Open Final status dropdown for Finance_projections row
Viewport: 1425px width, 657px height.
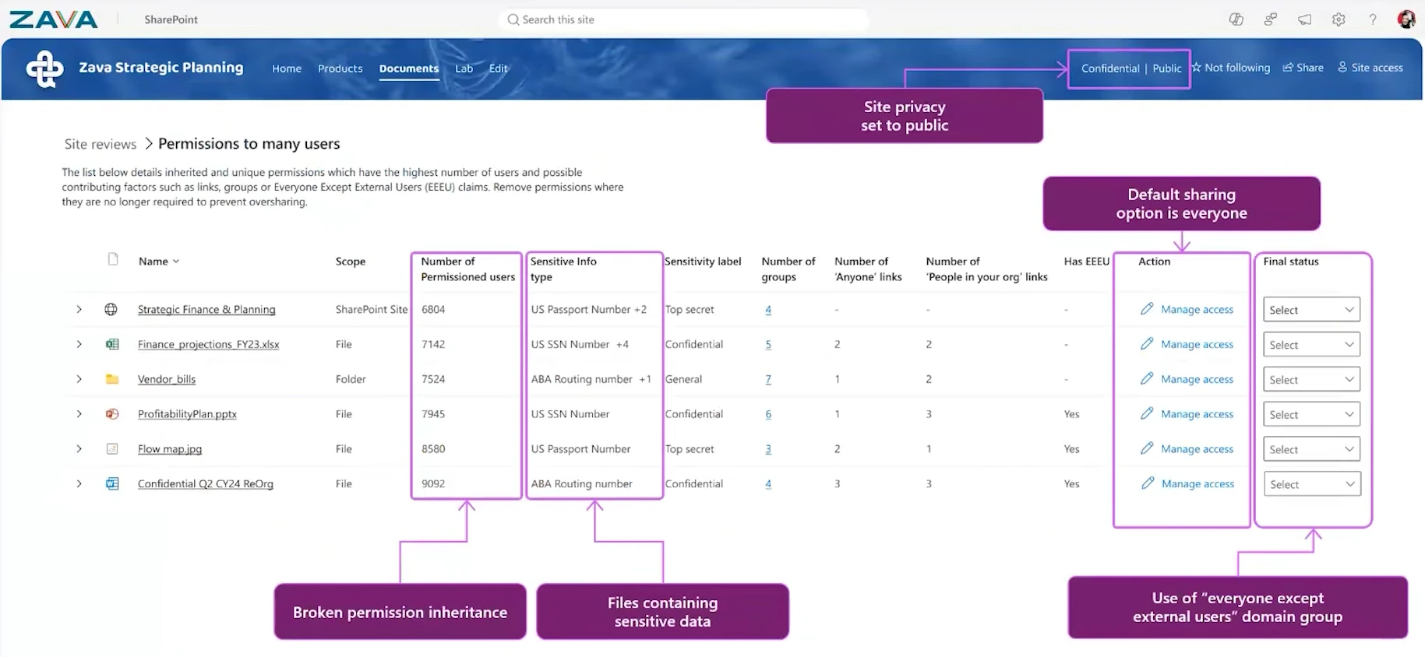pos(1311,345)
